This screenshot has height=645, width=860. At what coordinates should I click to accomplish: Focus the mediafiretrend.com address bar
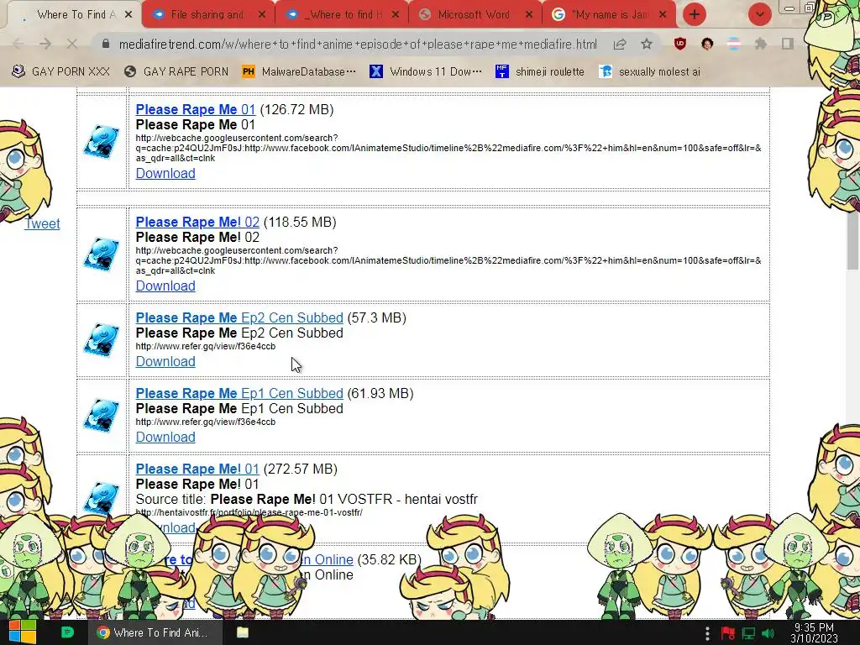pos(358,45)
